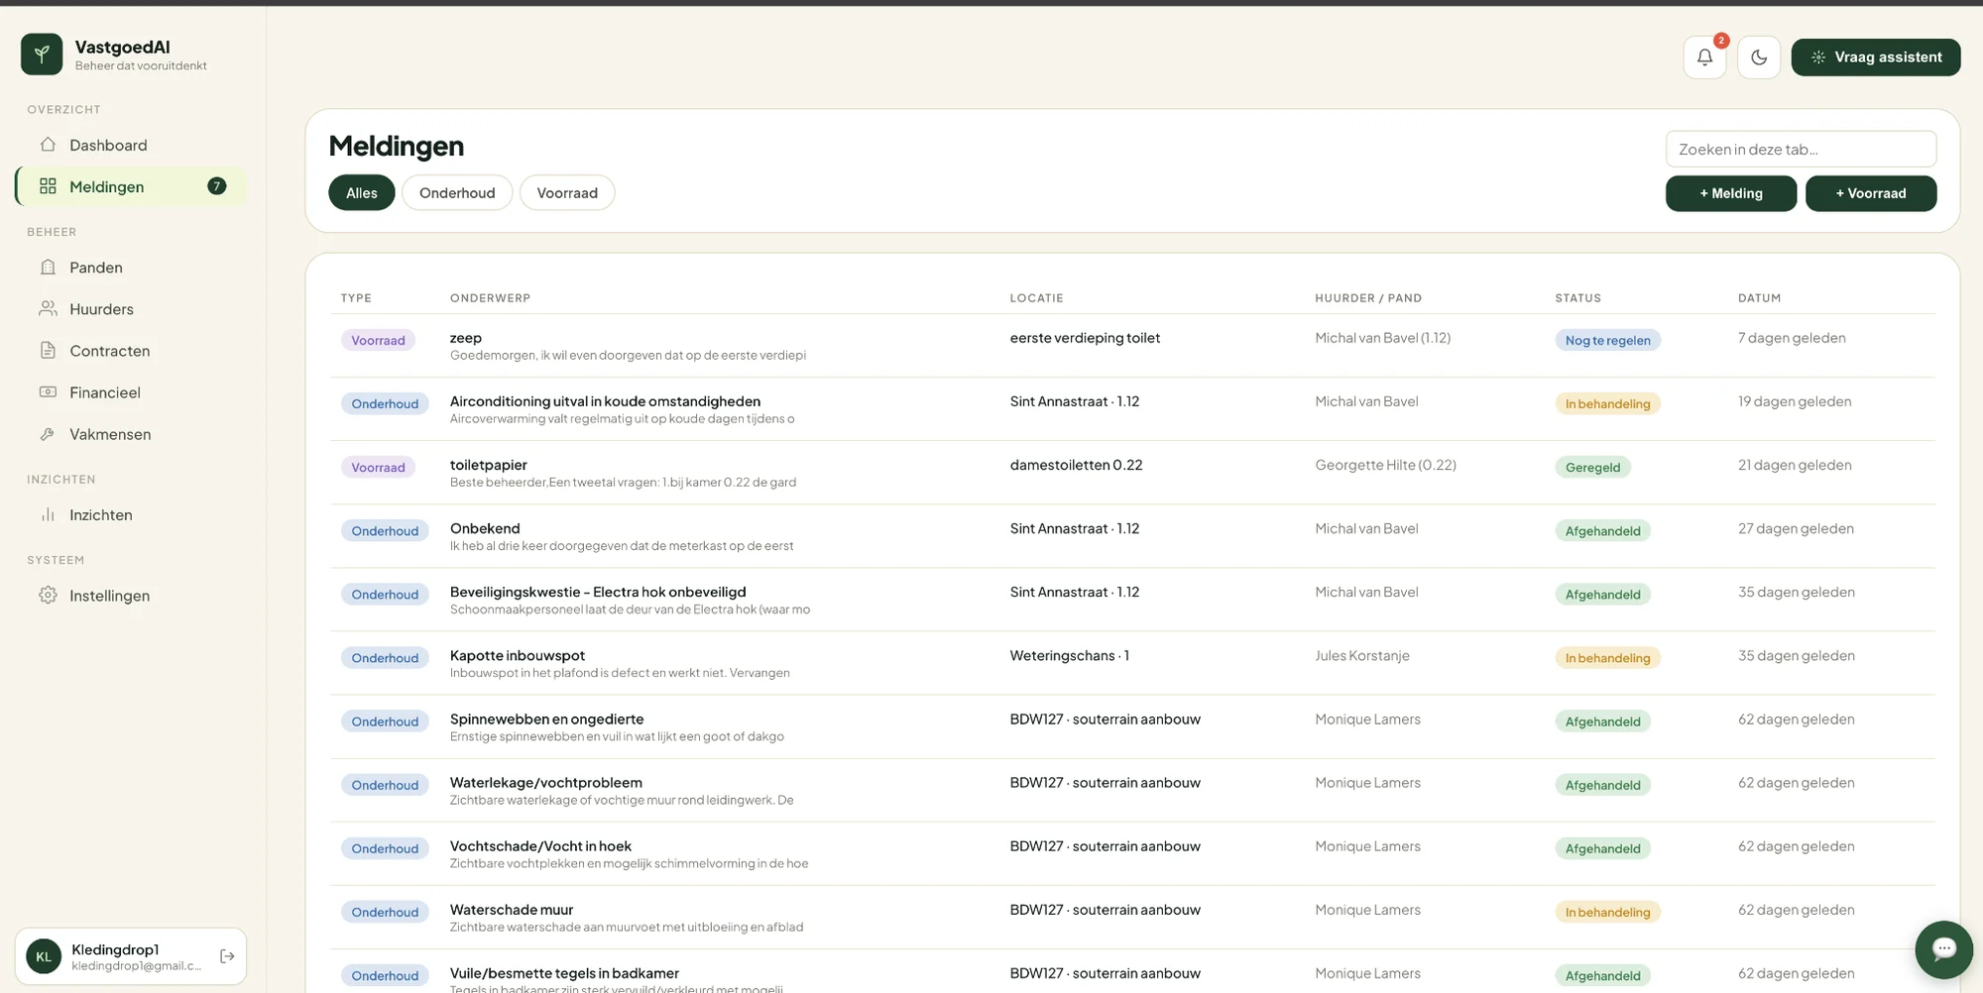Click the Inzichten bar chart icon
Screen dimensions: 1983x993
click(48, 515)
